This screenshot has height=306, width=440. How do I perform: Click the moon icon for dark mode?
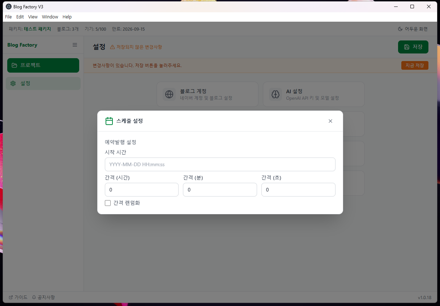pos(400,29)
